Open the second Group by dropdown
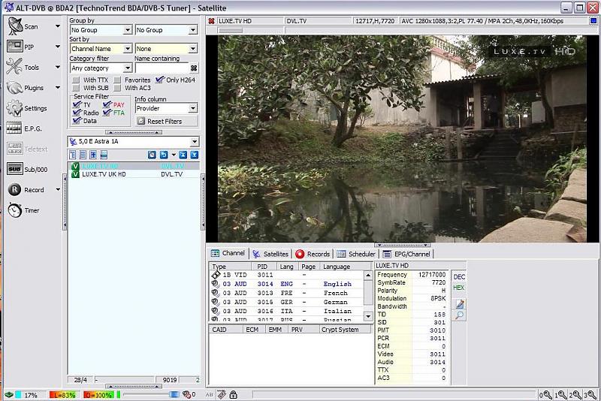Screen dimensions: 601x401 coord(166,30)
